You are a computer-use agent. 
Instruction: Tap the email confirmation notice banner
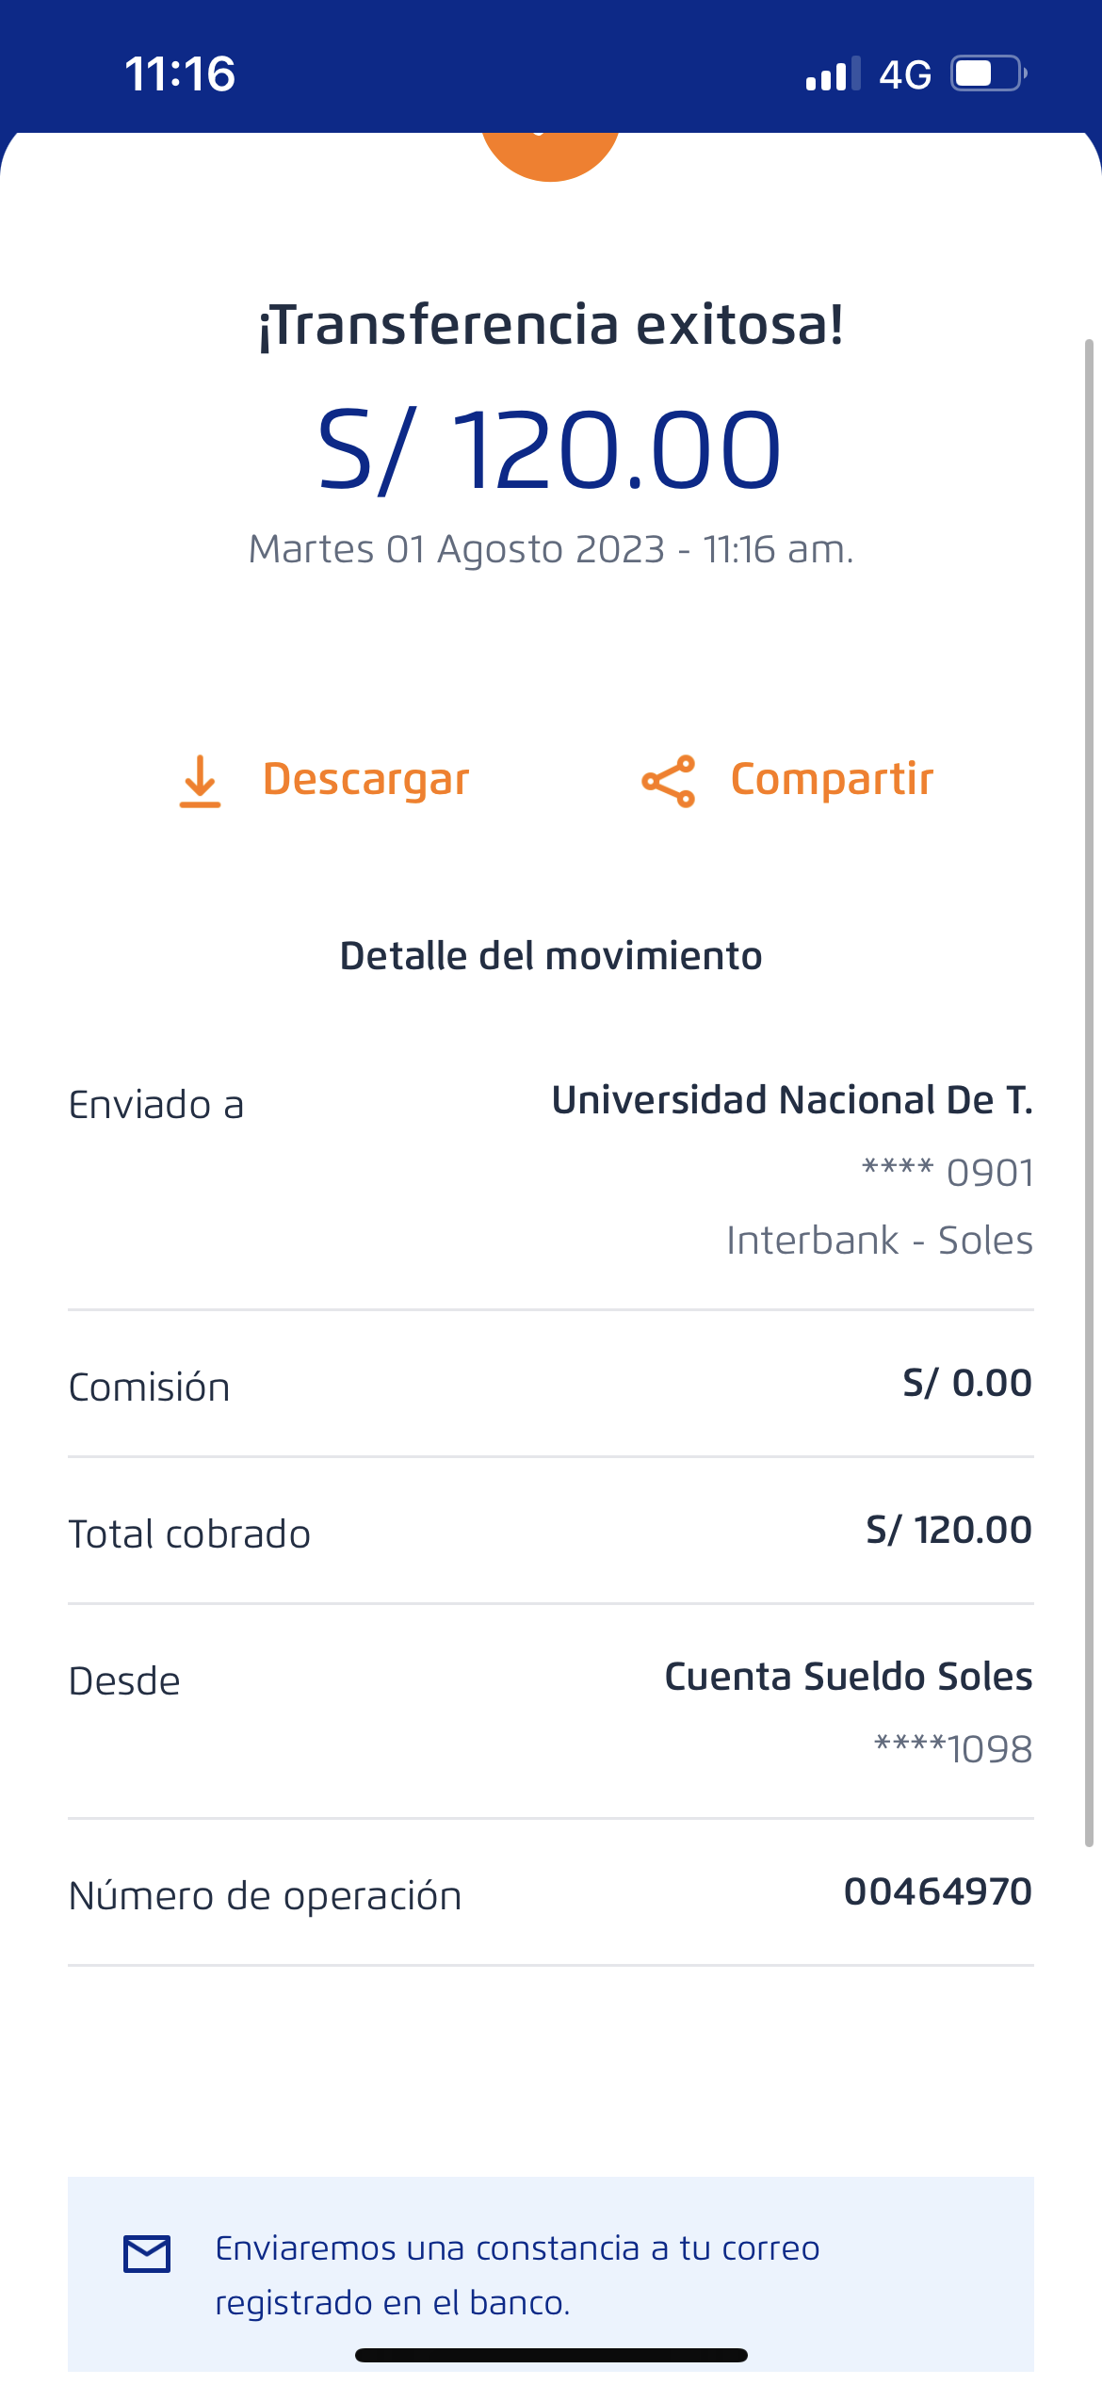point(551,2274)
